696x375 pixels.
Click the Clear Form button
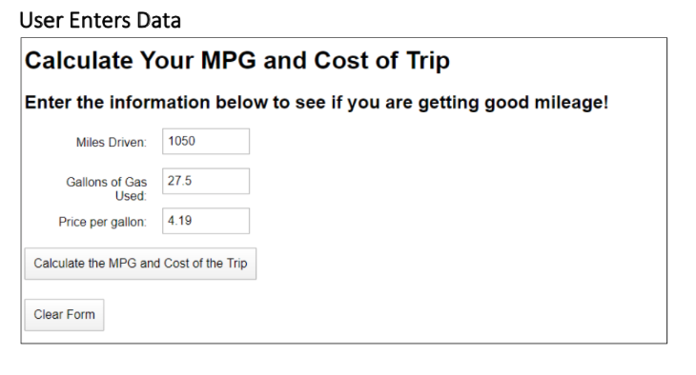(x=65, y=315)
